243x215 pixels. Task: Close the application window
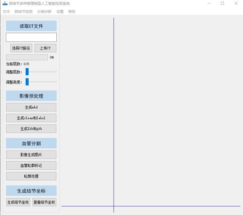point(236,3)
